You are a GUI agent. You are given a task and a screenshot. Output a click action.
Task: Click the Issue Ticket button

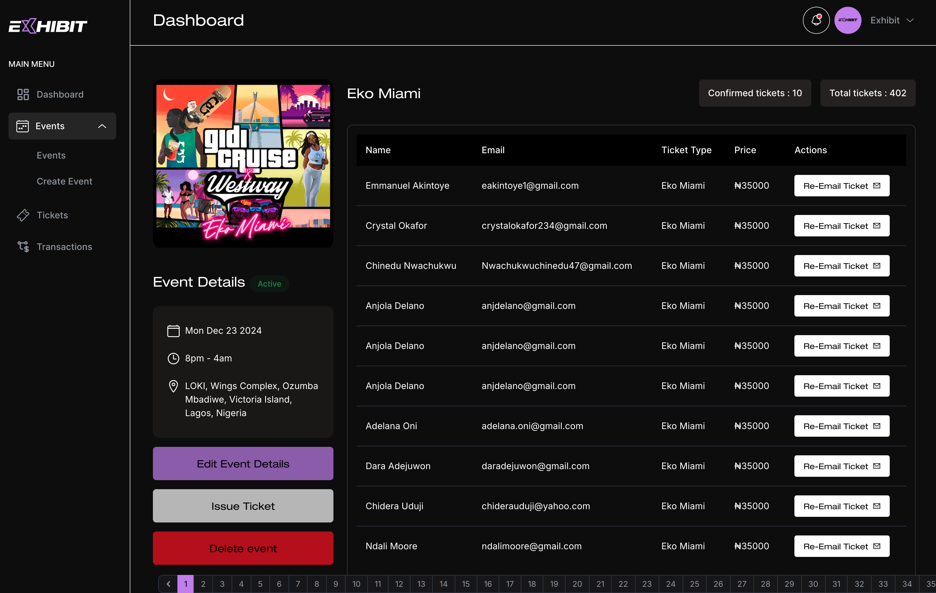pyautogui.click(x=243, y=506)
